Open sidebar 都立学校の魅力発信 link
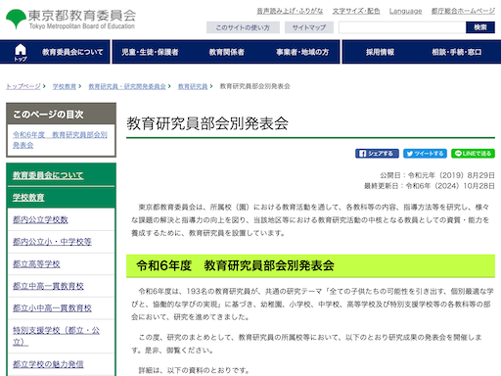The height and width of the screenshot is (376, 501). tap(48, 364)
